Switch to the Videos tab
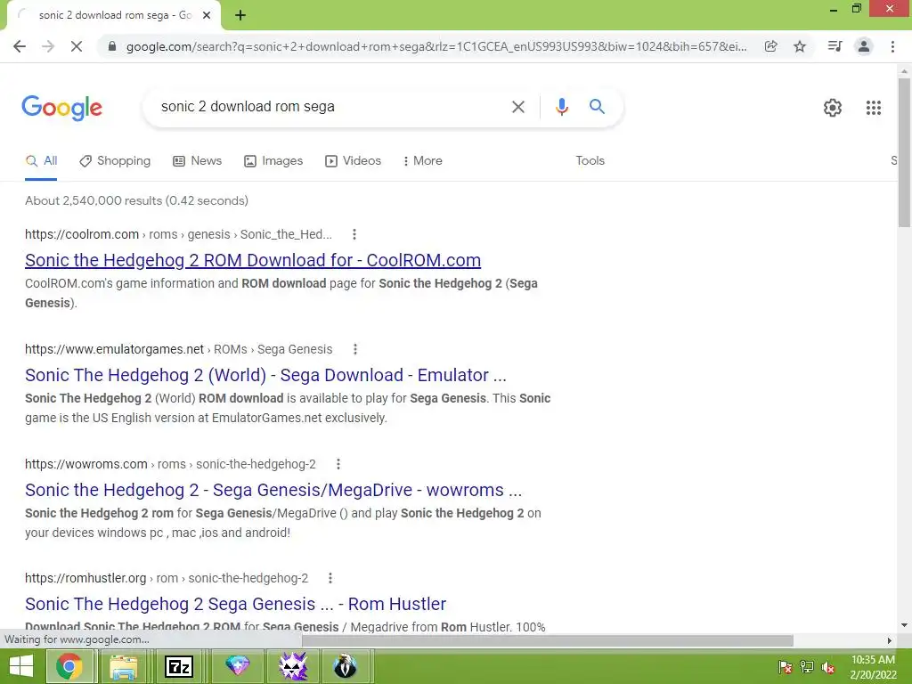The image size is (912, 684). [x=353, y=161]
